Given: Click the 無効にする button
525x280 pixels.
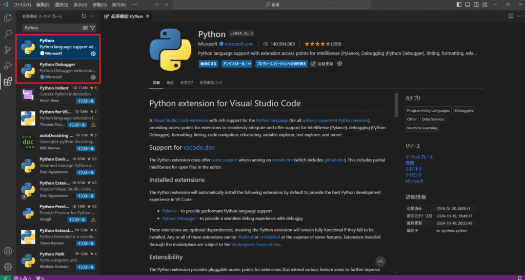Looking at the screenshot, I should click(208, 64).
